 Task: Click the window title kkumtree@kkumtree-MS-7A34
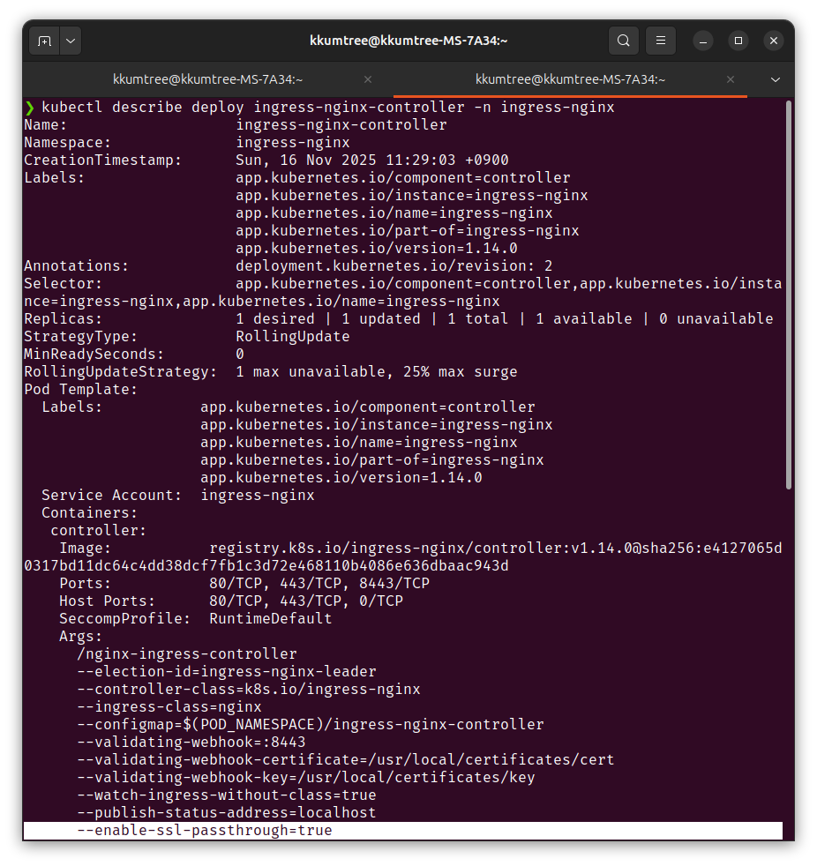[x=408, y=41]
